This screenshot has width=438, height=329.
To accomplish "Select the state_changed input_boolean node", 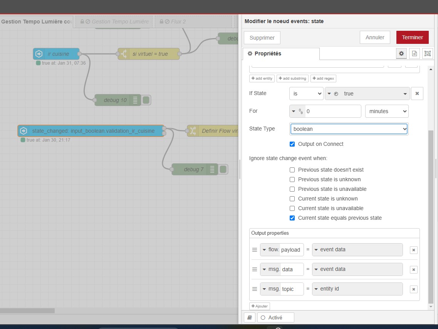I will coord(91,131).
